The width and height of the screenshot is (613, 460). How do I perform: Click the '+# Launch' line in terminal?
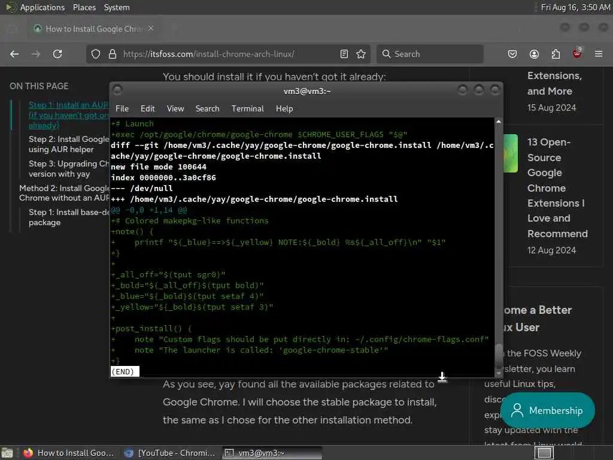pos(132,123)
